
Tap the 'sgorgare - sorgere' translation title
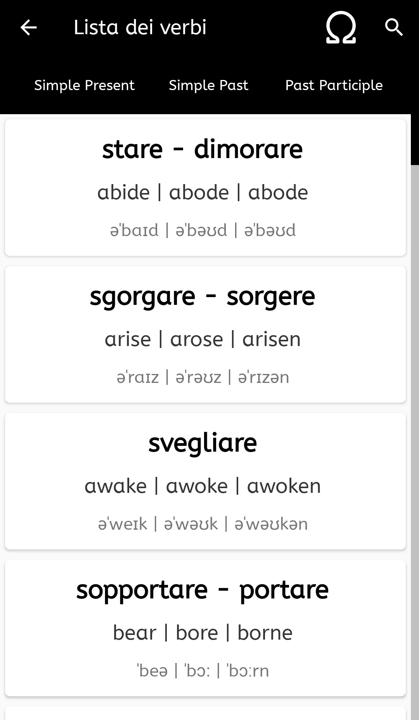click(203, 297)
